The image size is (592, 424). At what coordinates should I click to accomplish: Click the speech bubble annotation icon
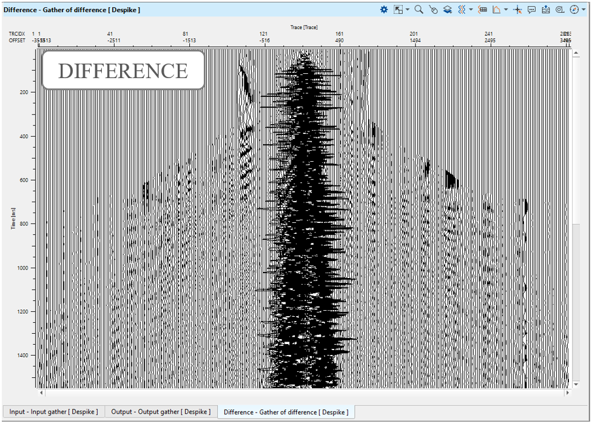[531, 10]
